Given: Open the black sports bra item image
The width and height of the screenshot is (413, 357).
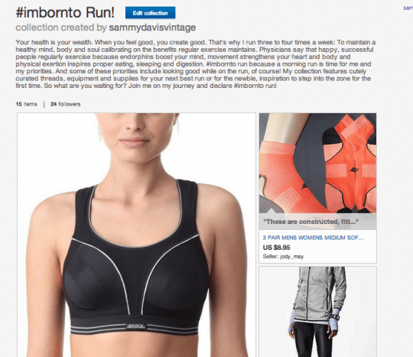Looking at the screenshot, I should click(x=136, y=235).
